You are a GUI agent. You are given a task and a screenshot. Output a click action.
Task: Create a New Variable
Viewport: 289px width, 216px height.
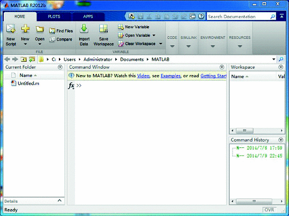click(x=133, y=27)
